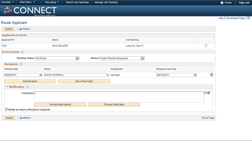Open Routing Details help icon
Viewport: 252px width, 141px height.
23,52
